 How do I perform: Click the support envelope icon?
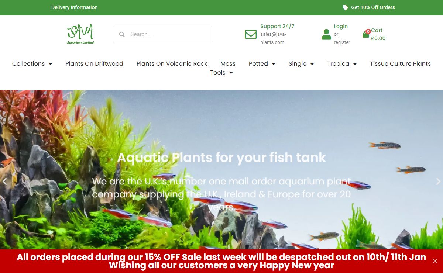point(251,34)
